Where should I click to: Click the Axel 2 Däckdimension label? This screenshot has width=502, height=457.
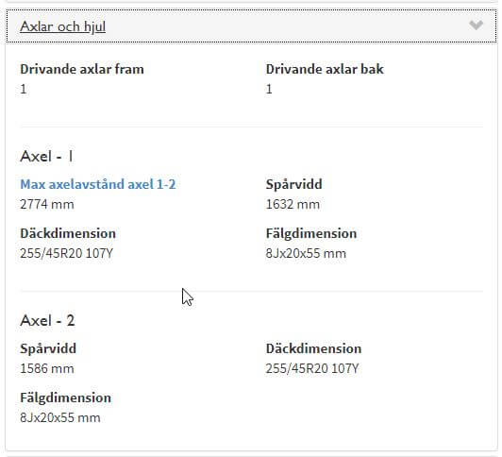pyautogui.click(x=313, y=348)
